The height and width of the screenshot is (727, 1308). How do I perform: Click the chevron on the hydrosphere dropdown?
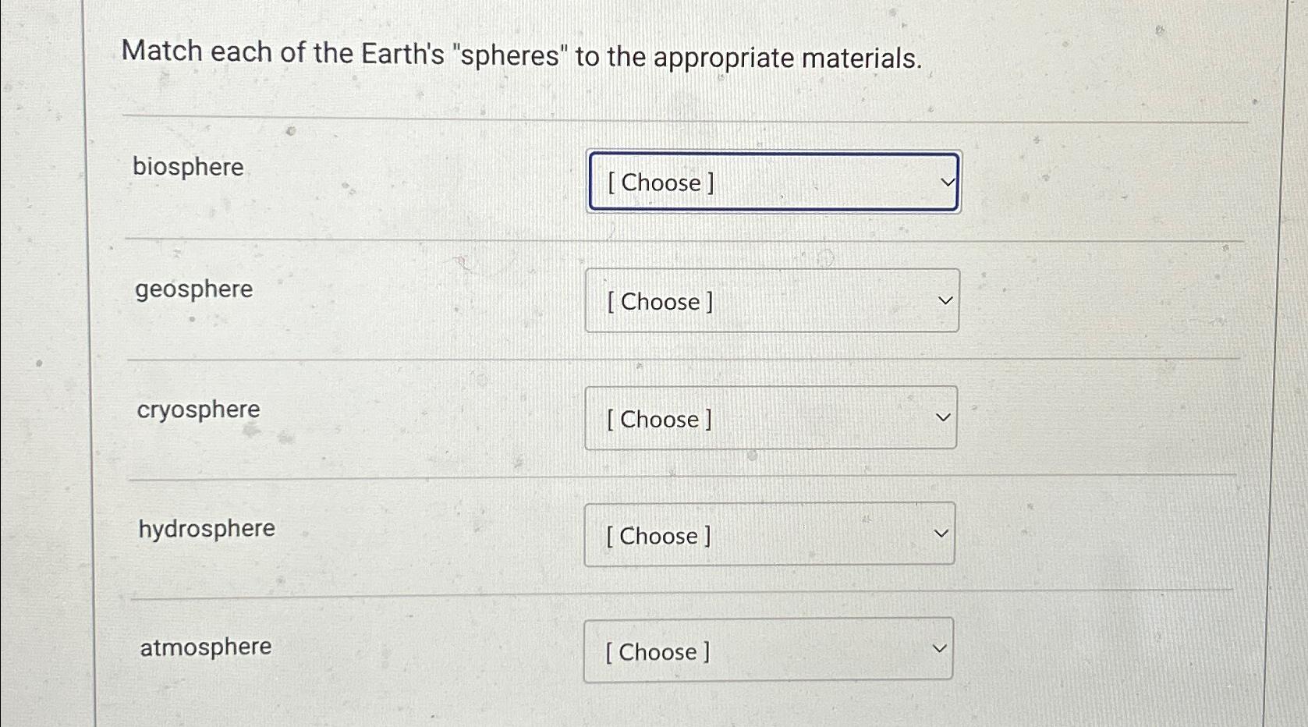click(x=941, y=533)
